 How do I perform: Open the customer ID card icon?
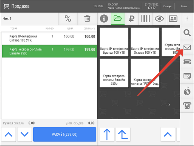click(173, 19)
